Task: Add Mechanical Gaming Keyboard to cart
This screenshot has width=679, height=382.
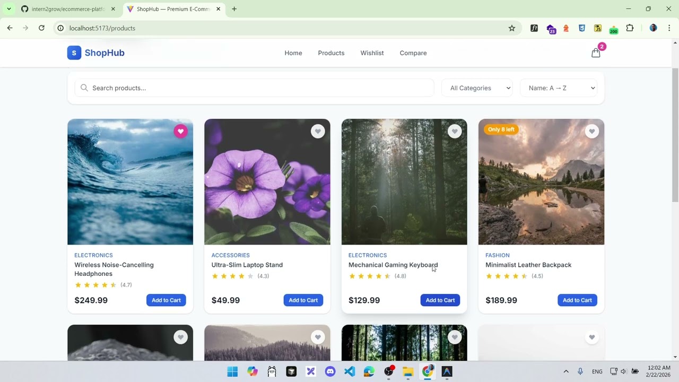Action: coord(440,300)
